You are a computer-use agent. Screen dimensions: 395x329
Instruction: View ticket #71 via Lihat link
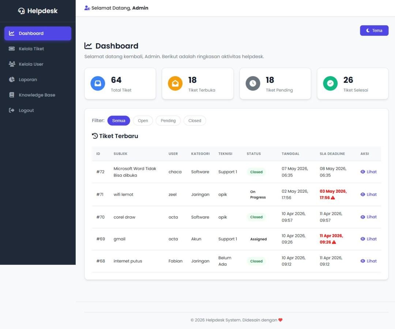[x=369, y=194]
